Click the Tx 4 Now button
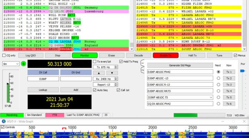Viewport: 249px width, 138px height. 229,91
